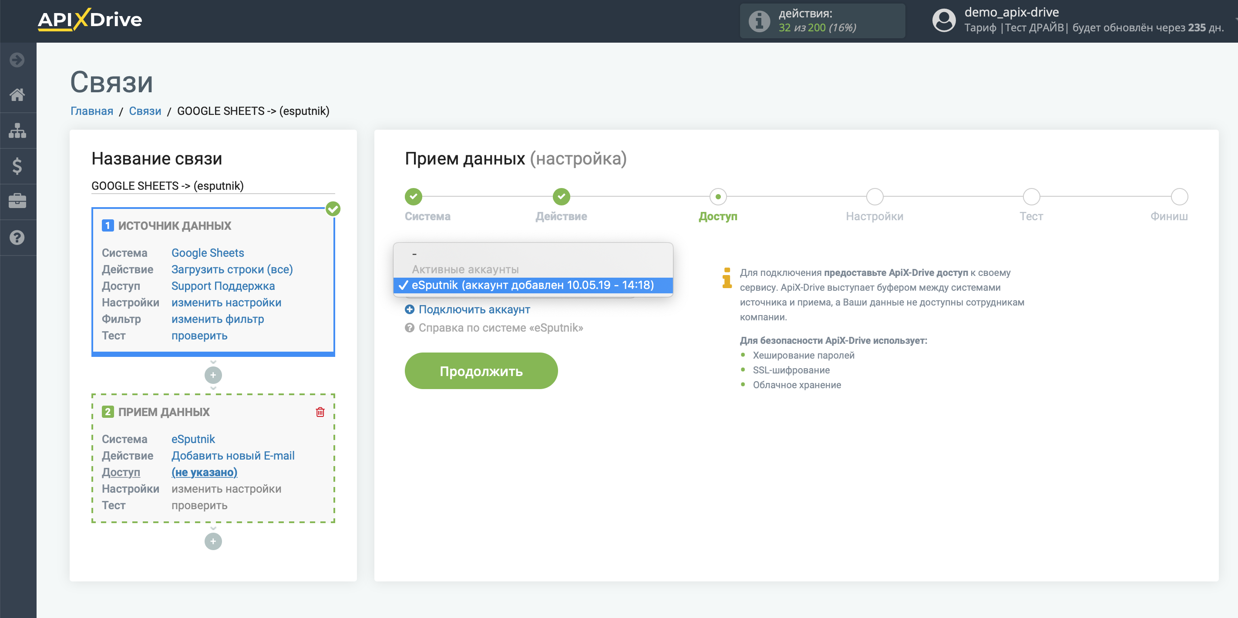
Task: Click the plus icon next to Подключить аккаунт
Action: 410,309
